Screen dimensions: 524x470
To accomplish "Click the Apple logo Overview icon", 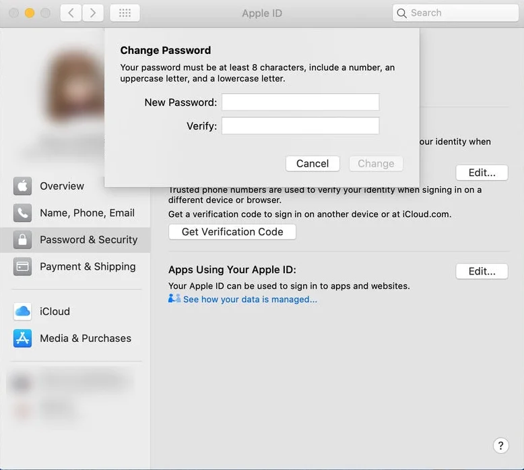I will coord(22,186).
